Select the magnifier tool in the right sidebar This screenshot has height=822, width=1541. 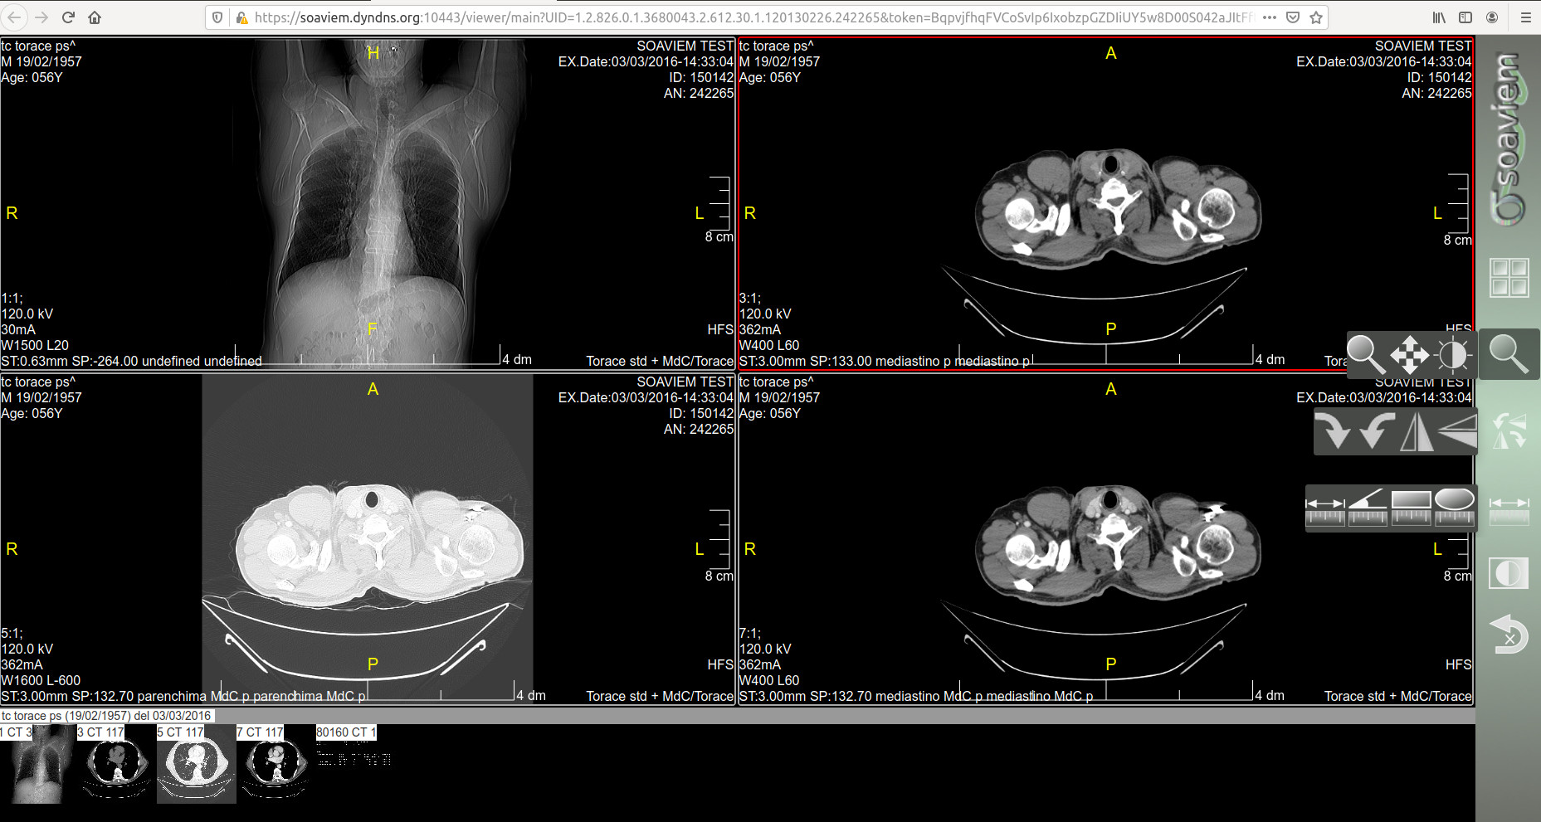(1509, 355)
